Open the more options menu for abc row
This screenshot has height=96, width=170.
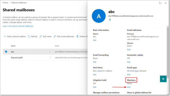coord(50,52)
